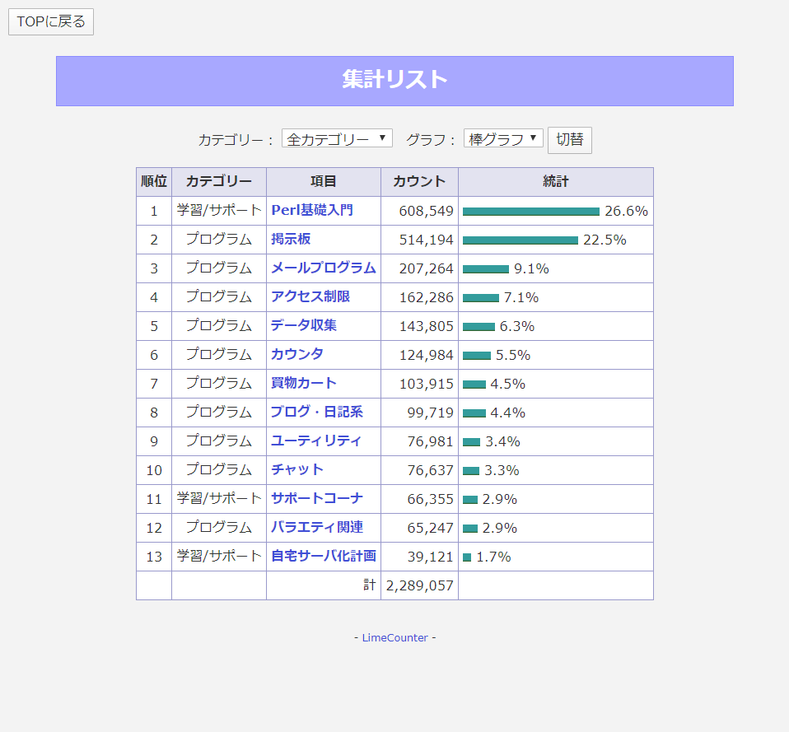Select the バラエティ関連 link
Image resolution: width=789 pixels, height=732 pixels.
click(317, 528)
